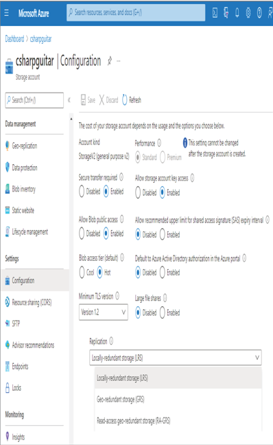
Task: Expand the Replication dropdown box
Action: pos(175,358)
